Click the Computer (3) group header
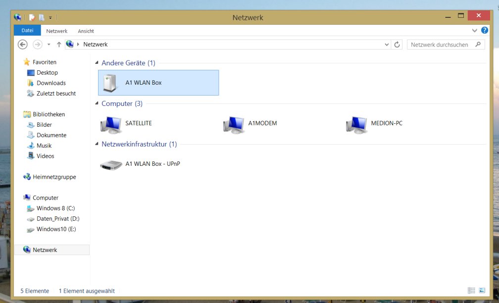Screen dimensions: 499x303 point(122,104)
